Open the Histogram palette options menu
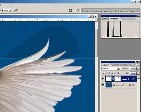Viewport: 141px width, 112px height. [139, 19]
